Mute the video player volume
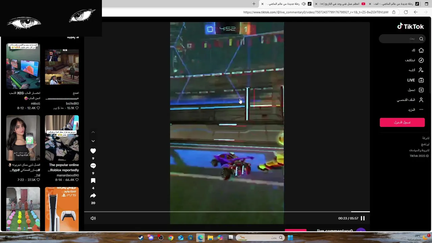Image resolution: width=432 pixels, height=243 pixels. point(93,218)
